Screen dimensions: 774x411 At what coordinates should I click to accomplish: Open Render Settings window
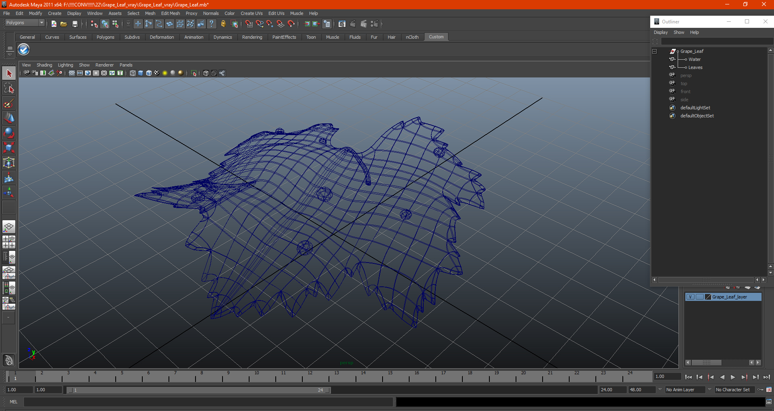click(x=375, y=24)
